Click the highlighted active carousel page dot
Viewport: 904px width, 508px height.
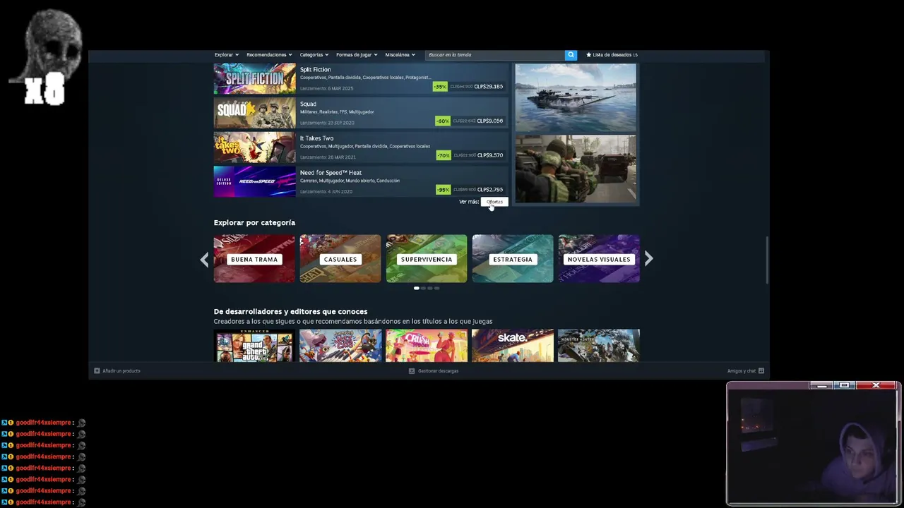(417, 288)
